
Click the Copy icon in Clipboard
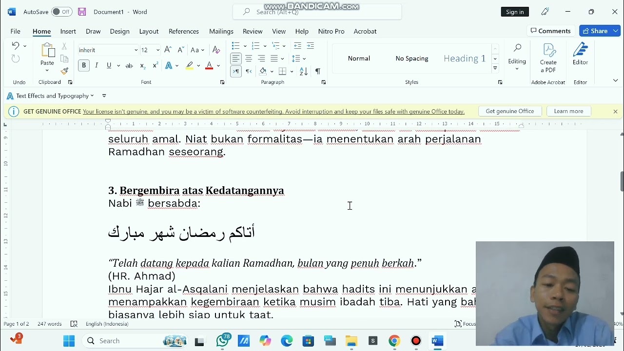click(64, 59)
